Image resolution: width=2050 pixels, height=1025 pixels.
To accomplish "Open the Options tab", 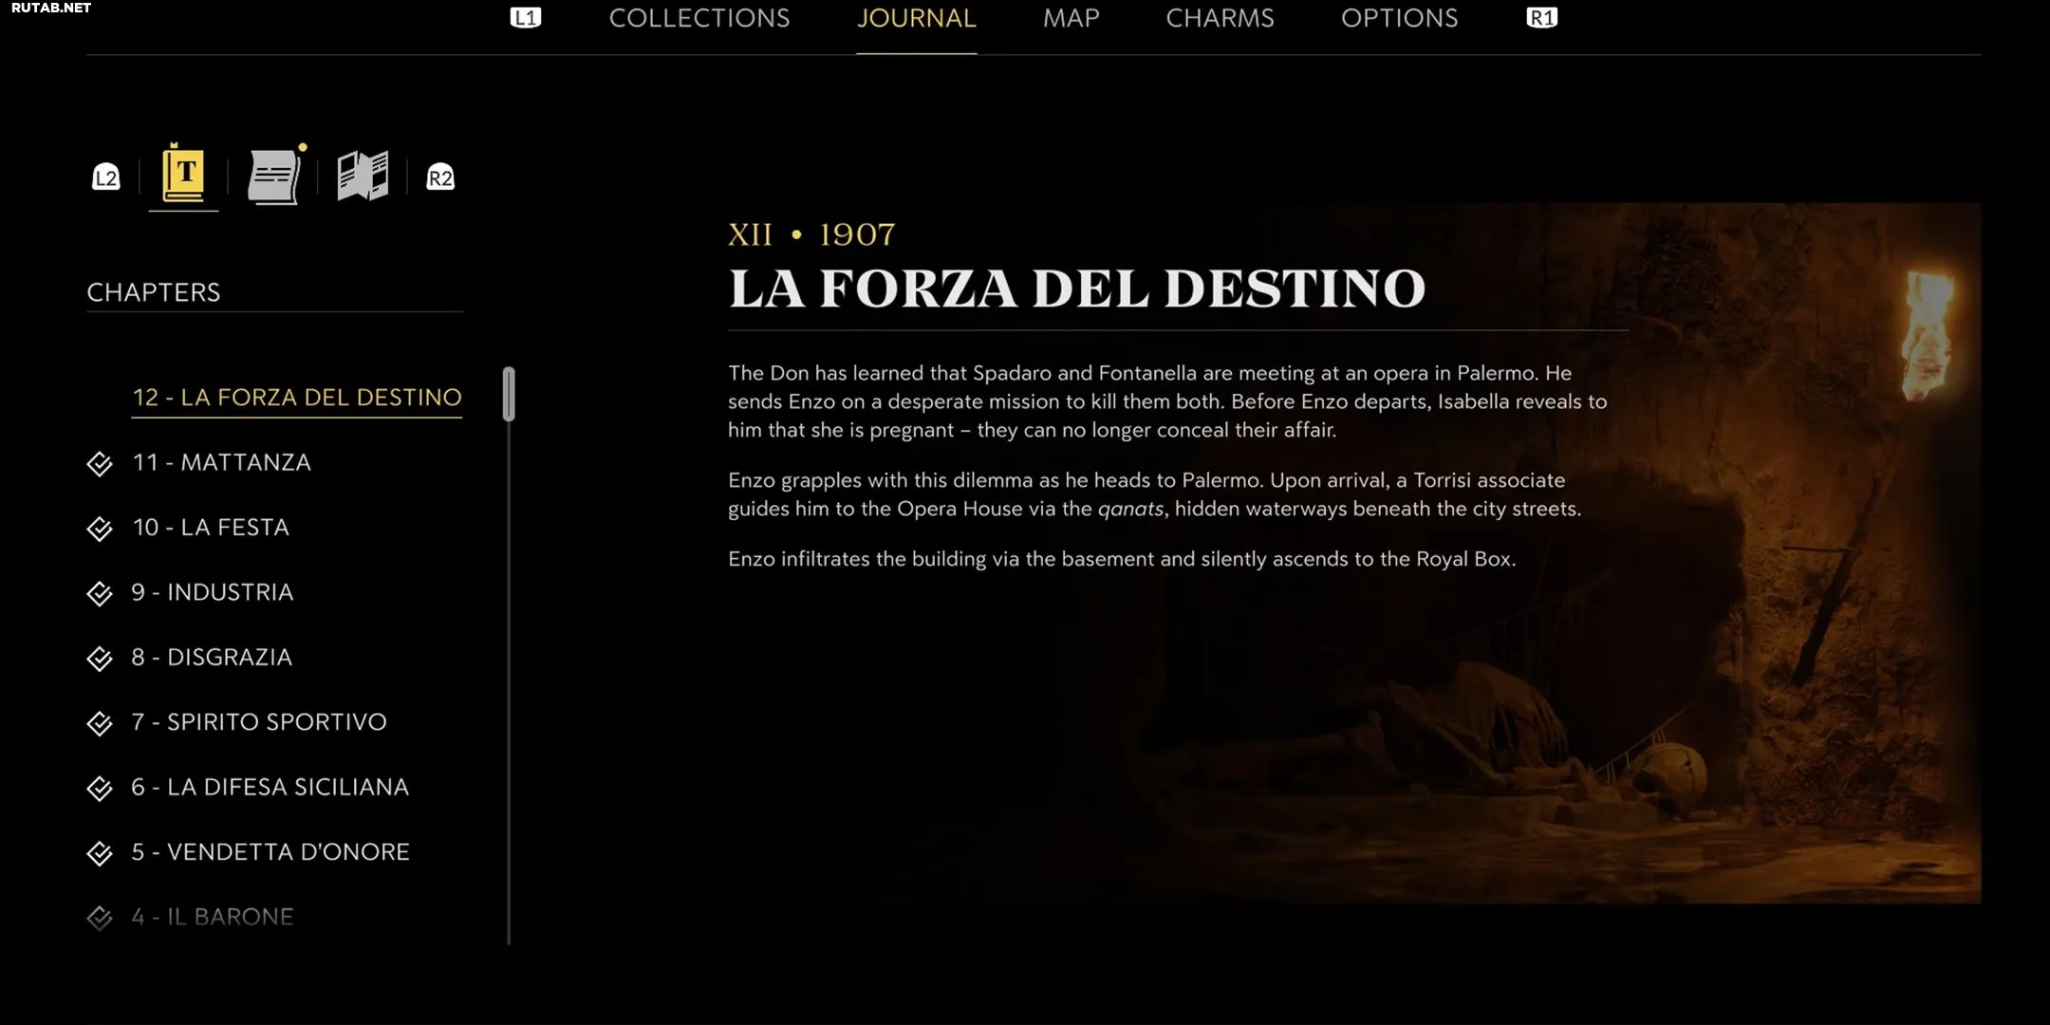I will point(1399,18).
